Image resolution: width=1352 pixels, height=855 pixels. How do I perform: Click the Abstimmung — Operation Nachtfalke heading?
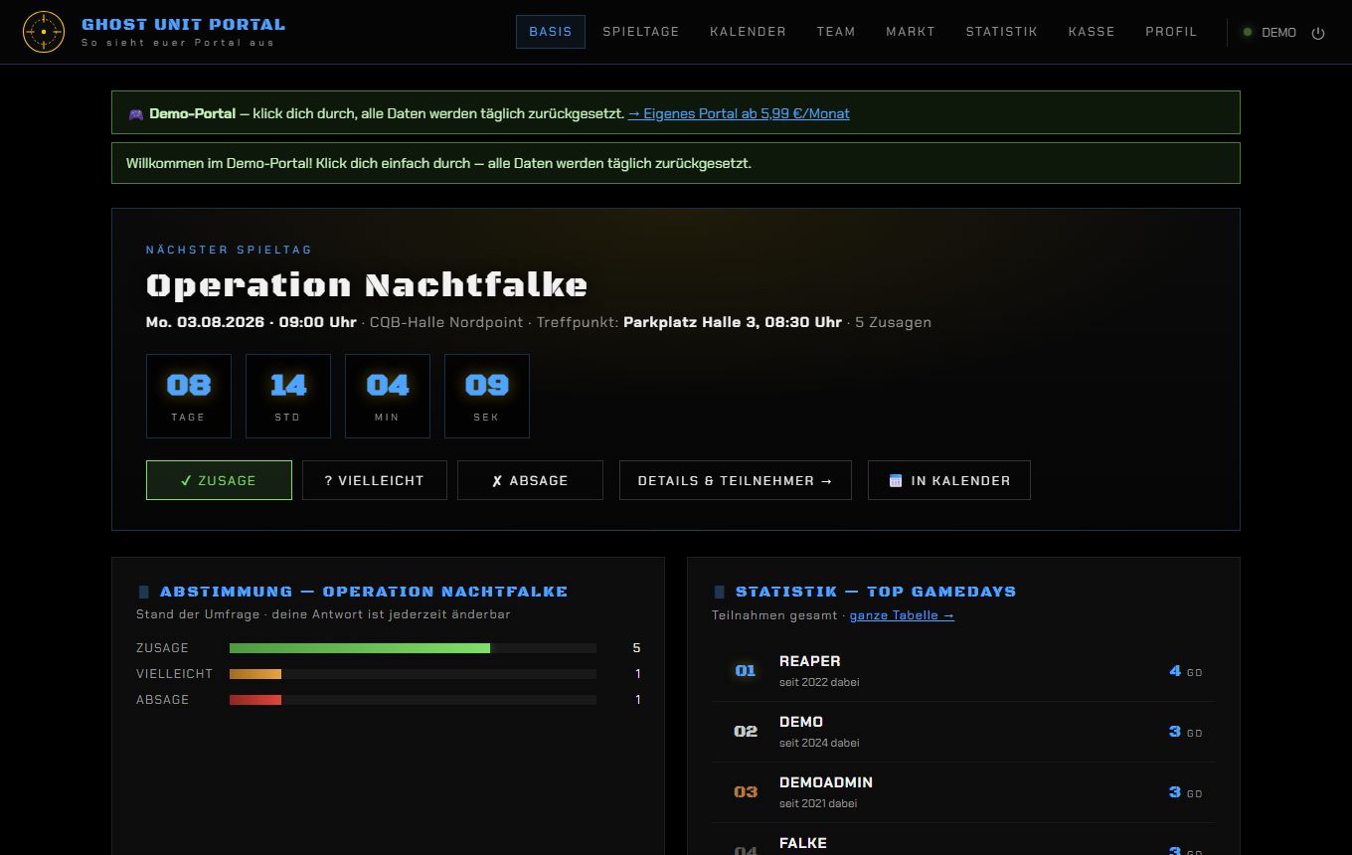364,592
